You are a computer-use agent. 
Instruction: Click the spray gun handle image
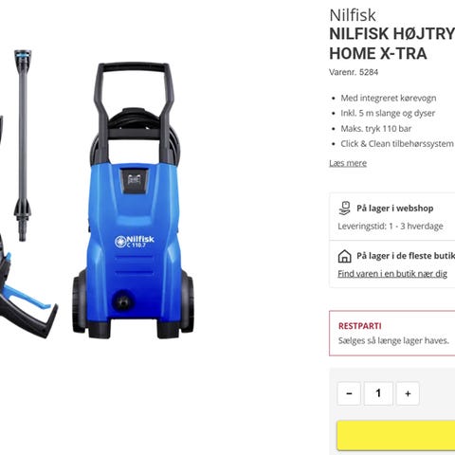[26, 284]
